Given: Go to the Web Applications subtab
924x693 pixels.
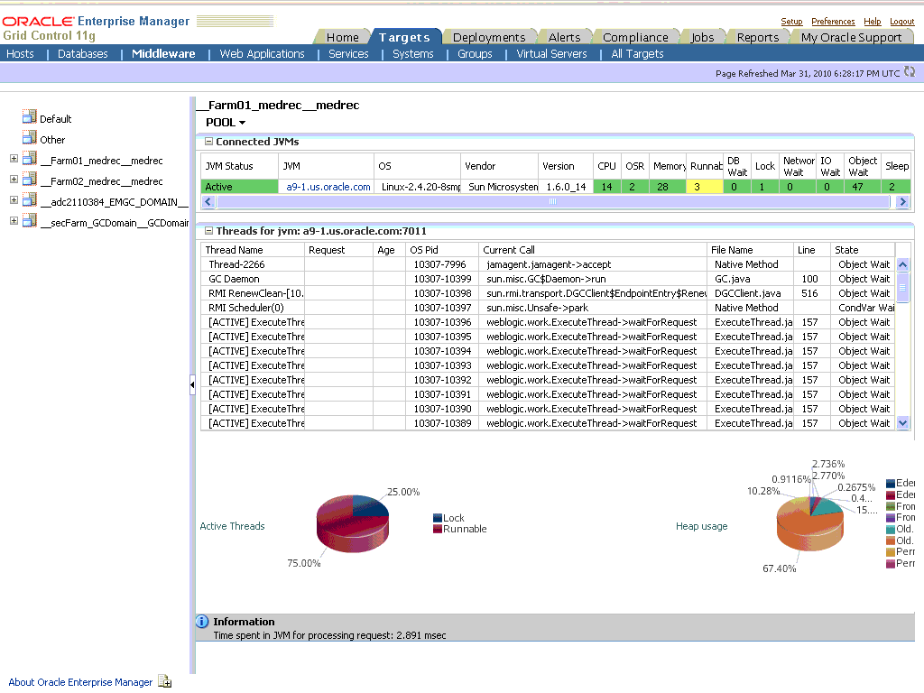Looking at the screenshot, I should pos(263,53).
